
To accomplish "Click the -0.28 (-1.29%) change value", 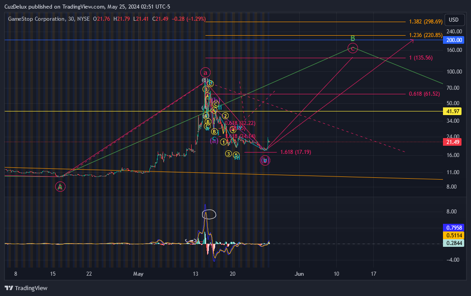I will [x=188, y=19].
